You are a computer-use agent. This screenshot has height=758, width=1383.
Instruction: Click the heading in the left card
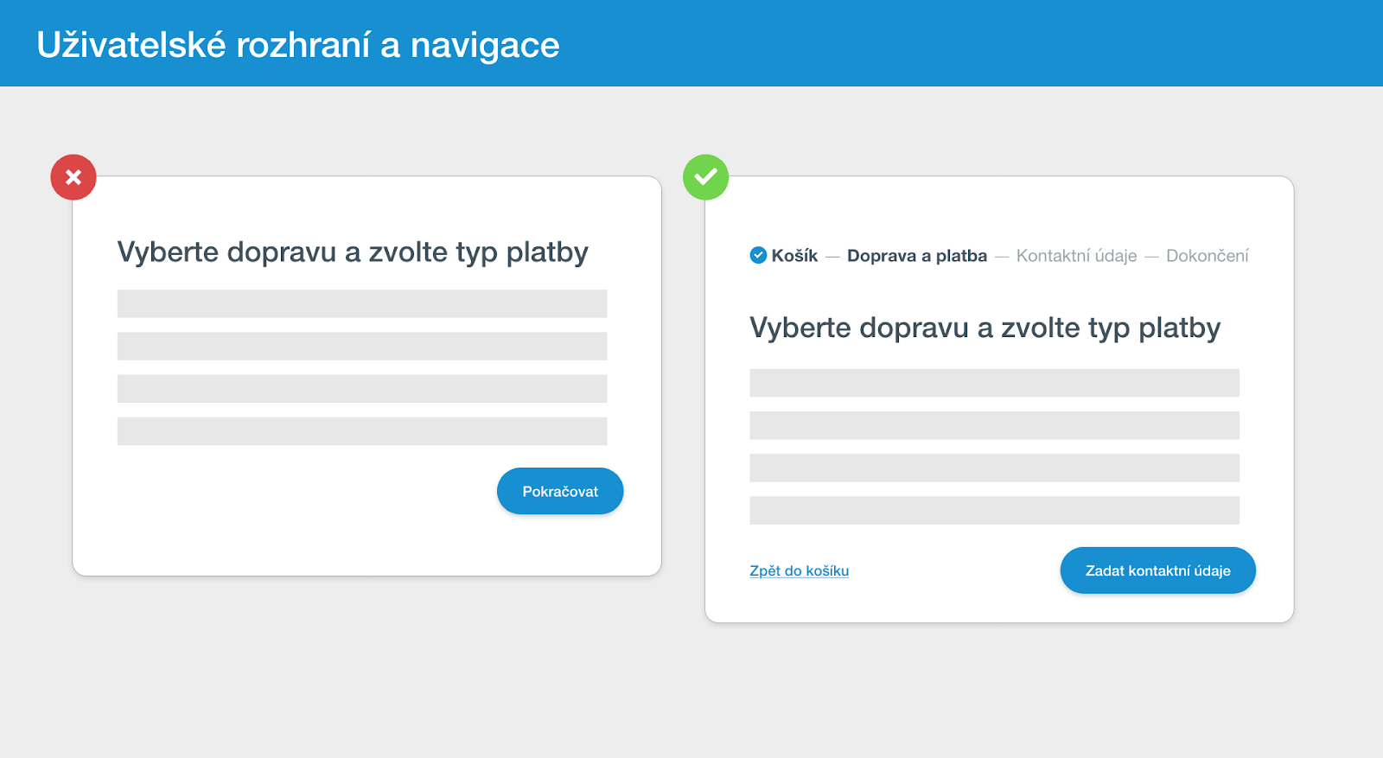click(353, 252)
